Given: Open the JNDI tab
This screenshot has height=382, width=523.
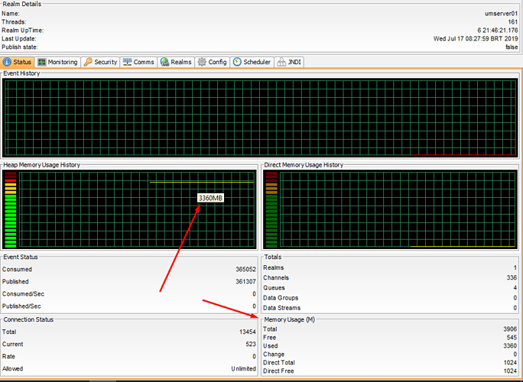Looking at the screenshot, I should pos(289,62).
